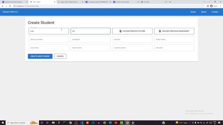
Task: Open the red circular icon in the taskbar
Action: coord(116,123)
